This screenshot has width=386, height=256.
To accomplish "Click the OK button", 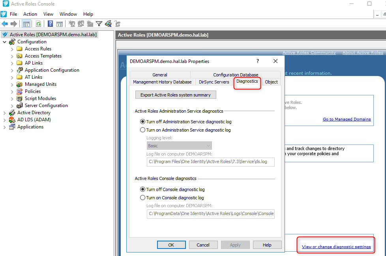I will tap(171, 245).
